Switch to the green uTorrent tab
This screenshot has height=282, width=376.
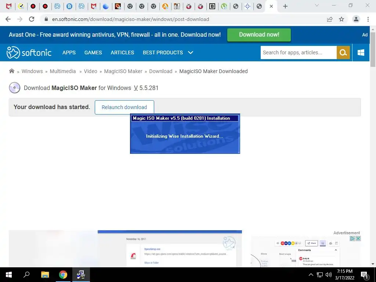click(224, 7)
